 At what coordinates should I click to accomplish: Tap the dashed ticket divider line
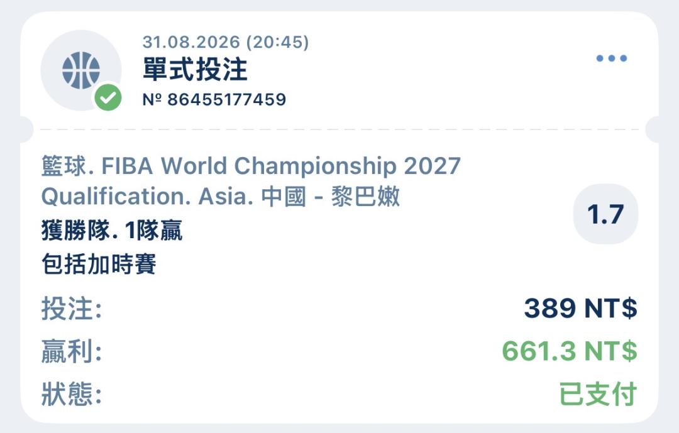pos(339,129)
